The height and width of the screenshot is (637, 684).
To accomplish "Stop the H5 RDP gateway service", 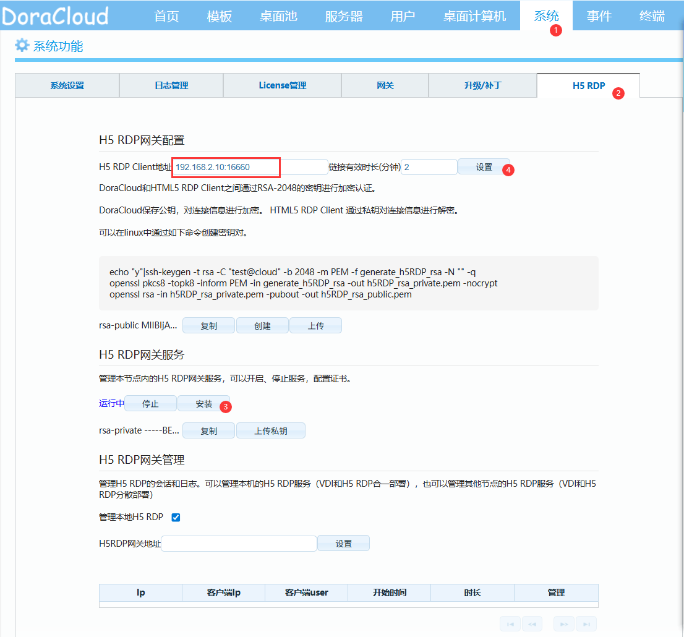I will (150, 404).
